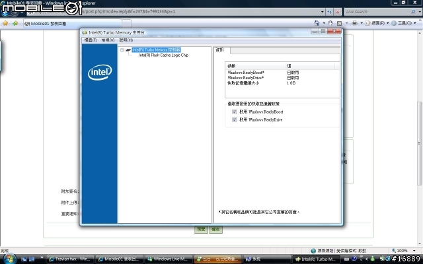The width and height of the screenshot is (423, 264).
Task: Switch to Mobile01 發表回覆 taskbar button
Action: pyautogui.click(x=119, y=259)
